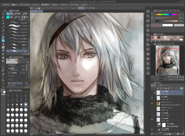Select the 油彩 sub tool group

(18, 14)
